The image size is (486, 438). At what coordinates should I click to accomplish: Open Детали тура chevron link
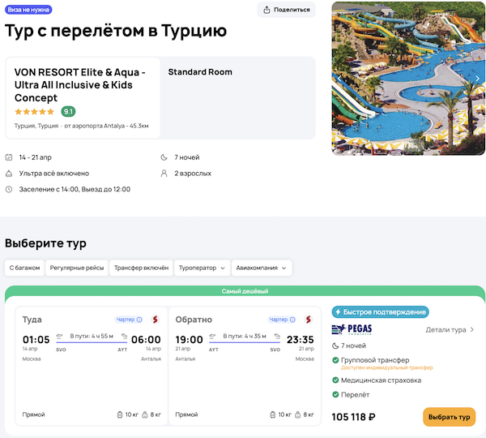[x=450, y=330]
